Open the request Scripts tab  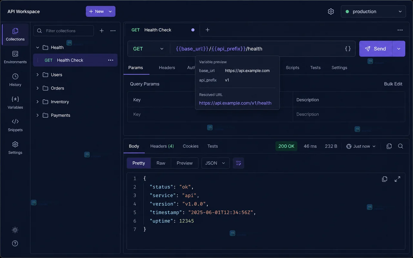[293, 68]
